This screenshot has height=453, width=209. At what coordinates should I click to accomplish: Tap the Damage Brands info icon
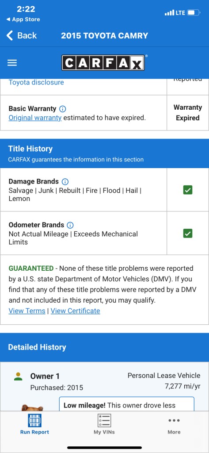65,182
